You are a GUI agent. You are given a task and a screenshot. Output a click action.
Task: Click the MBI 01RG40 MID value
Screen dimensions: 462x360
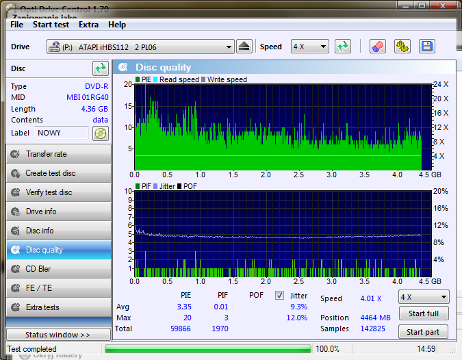(x=87, y=97)
